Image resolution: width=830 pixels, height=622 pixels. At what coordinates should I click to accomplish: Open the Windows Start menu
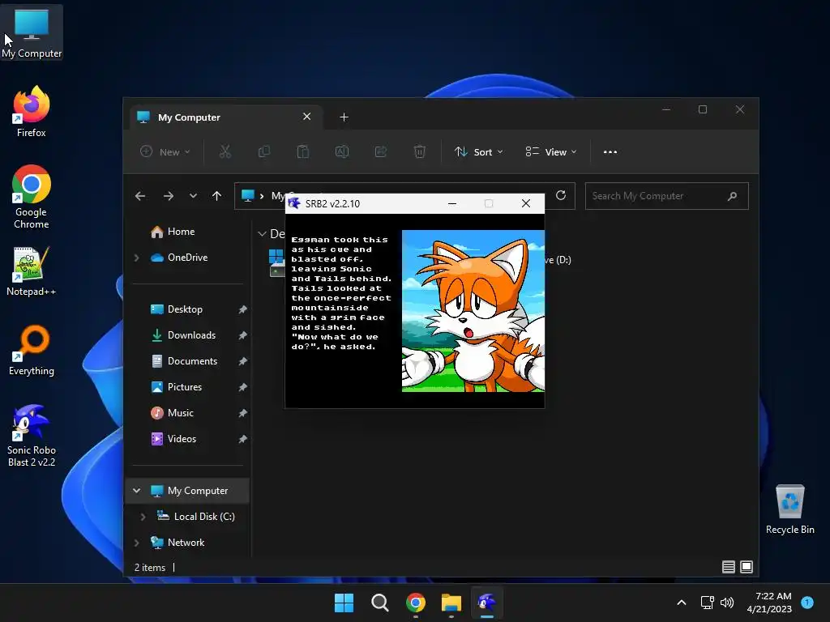point(344,603)
